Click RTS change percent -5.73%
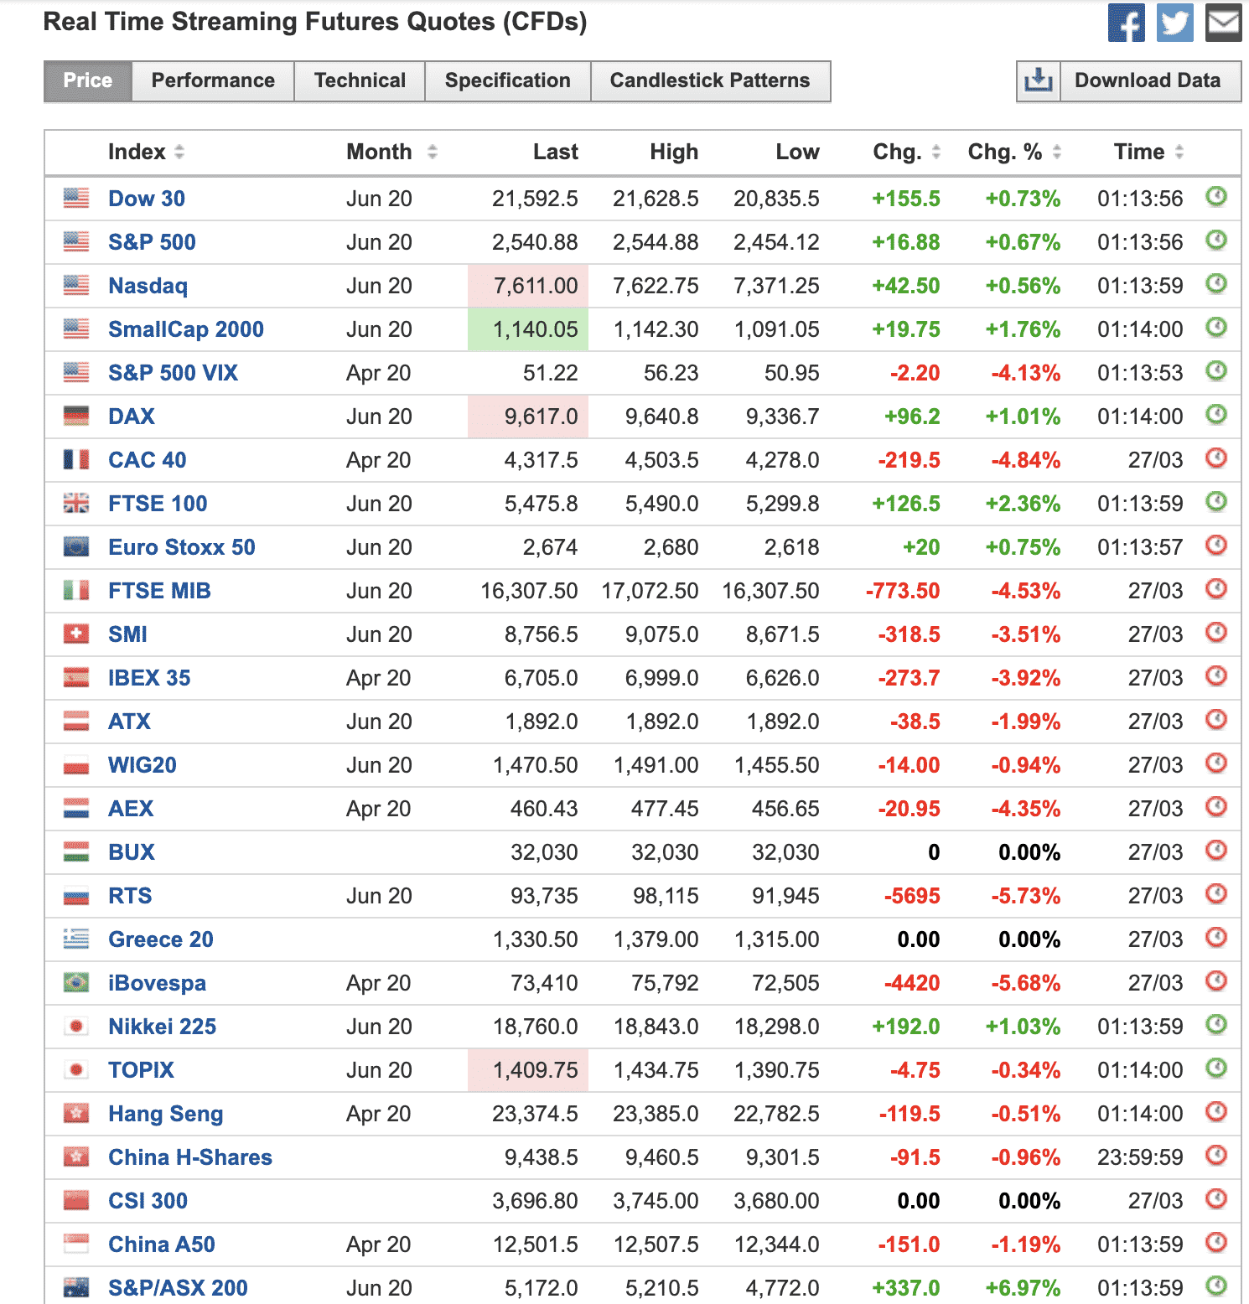This screenshot has height=1304, width=1249. pos(1026,896)
